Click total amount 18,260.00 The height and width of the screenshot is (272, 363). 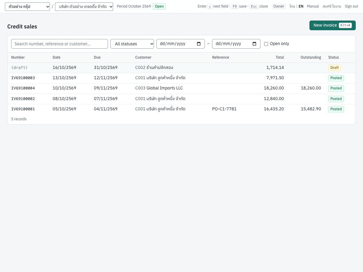tap(274, 88)
